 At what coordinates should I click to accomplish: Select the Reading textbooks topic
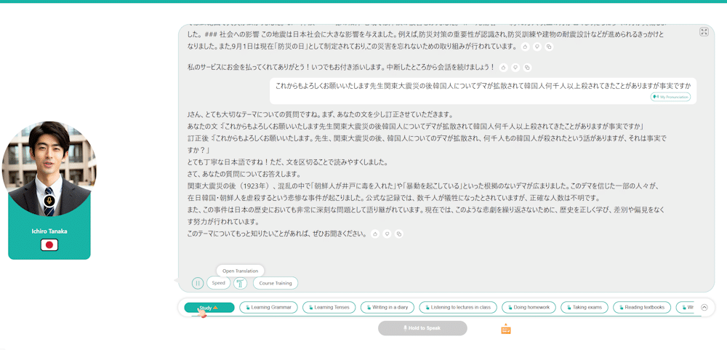tap(642, 307)
